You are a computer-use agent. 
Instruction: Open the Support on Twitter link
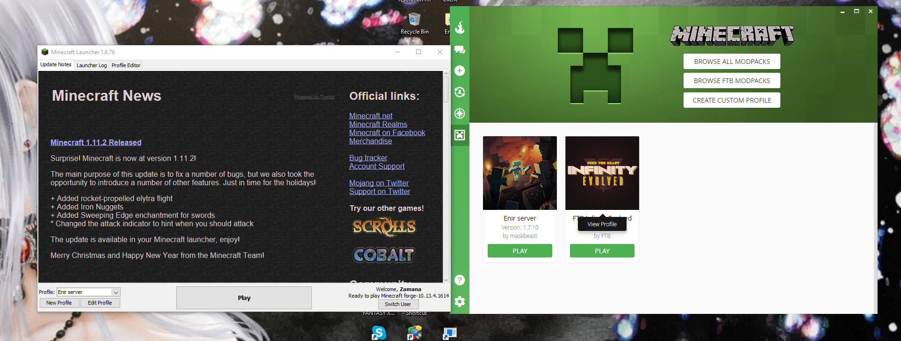coord(380,191)
